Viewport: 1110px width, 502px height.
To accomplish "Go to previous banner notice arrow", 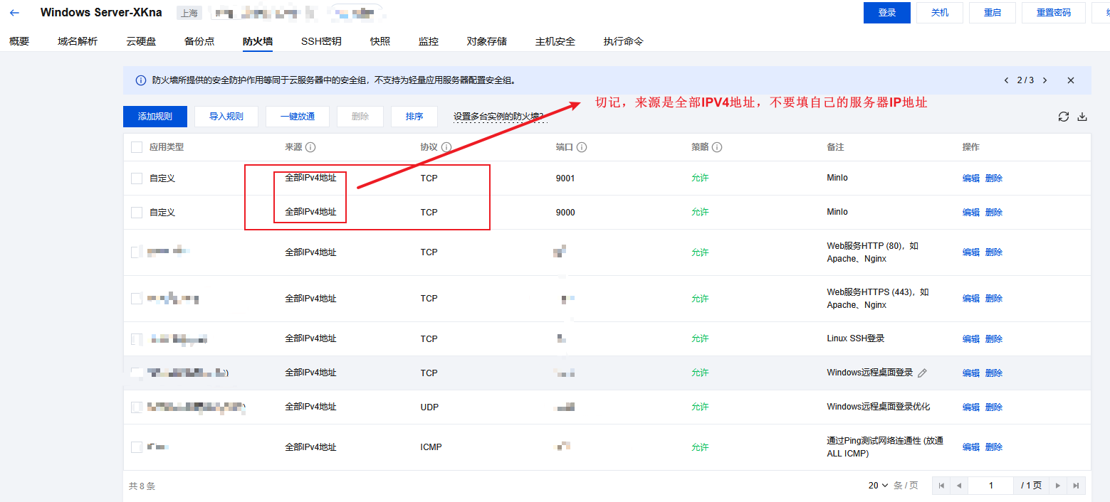I will tap(1006, 80).
